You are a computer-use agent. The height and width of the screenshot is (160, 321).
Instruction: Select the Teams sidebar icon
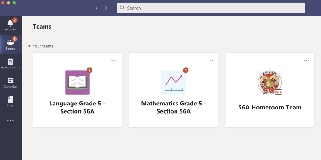(10, 44)
